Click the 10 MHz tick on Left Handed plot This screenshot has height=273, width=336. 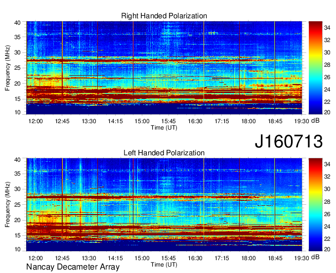pos(17,249)
